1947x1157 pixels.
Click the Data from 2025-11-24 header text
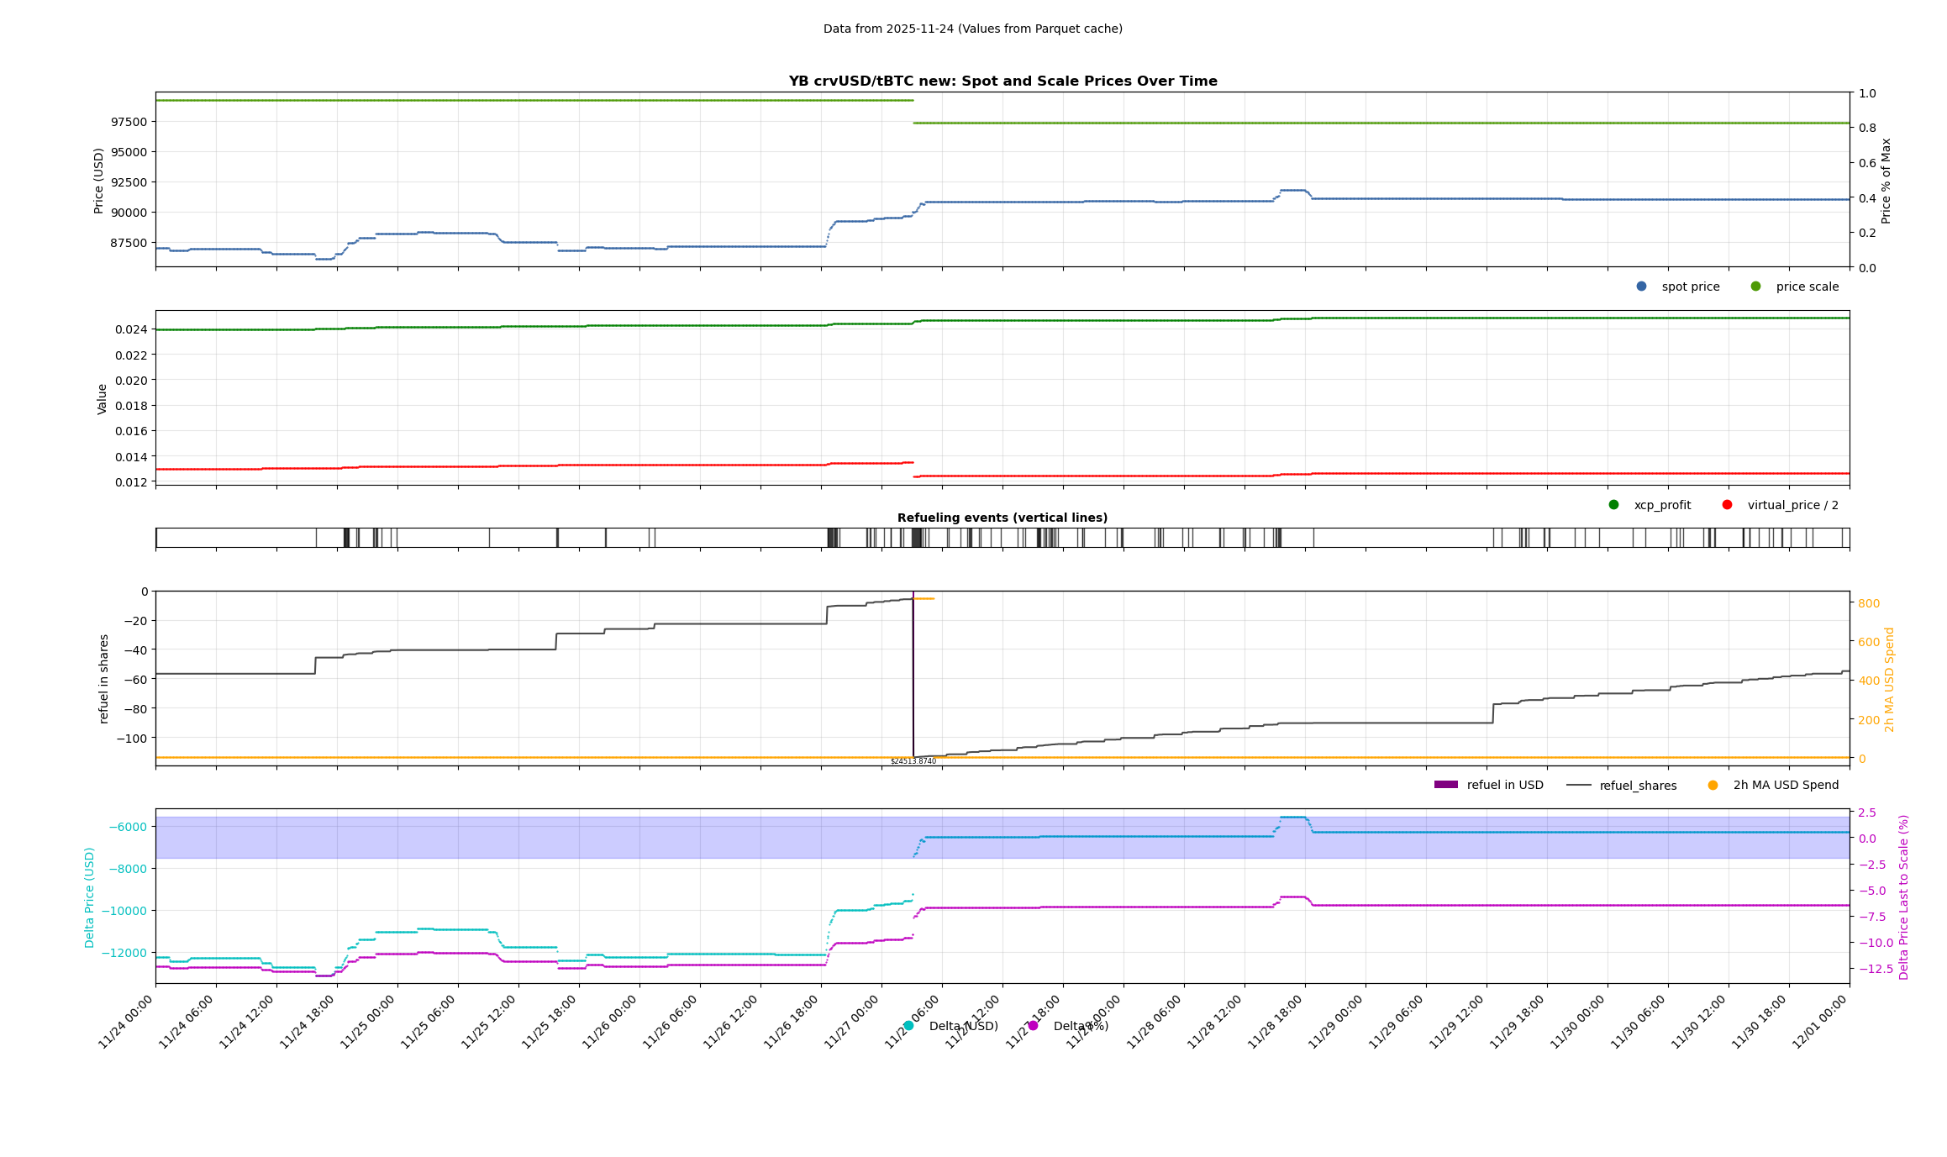coord(972,29)
